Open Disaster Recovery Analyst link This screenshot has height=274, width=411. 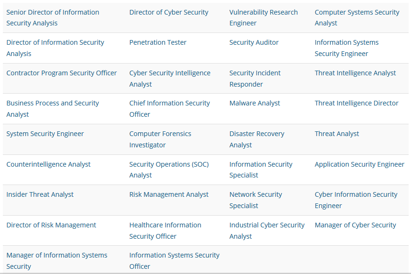pos(257,139)
